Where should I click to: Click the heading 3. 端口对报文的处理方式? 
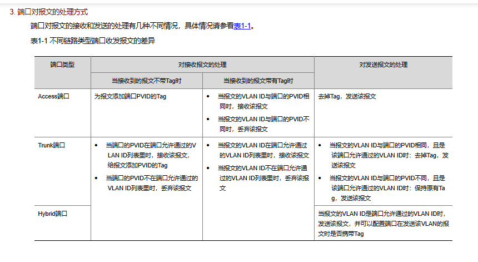coord(49,12)
